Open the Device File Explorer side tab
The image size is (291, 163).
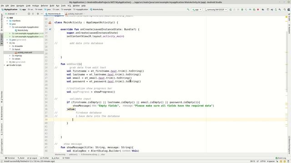(x=289, y=145)
